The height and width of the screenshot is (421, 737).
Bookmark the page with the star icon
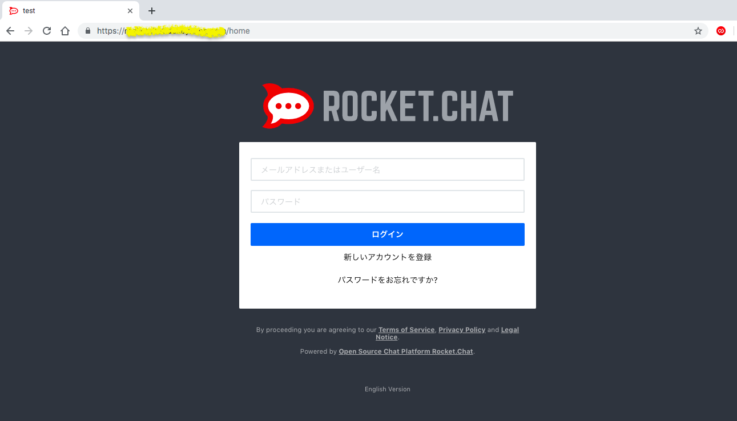pyautogui.click(x=698, y=30)
